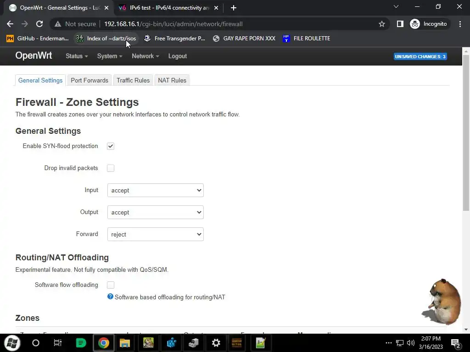
Task: Expand the Network menu
Action: pyautogui.click(x=145, y=56)
